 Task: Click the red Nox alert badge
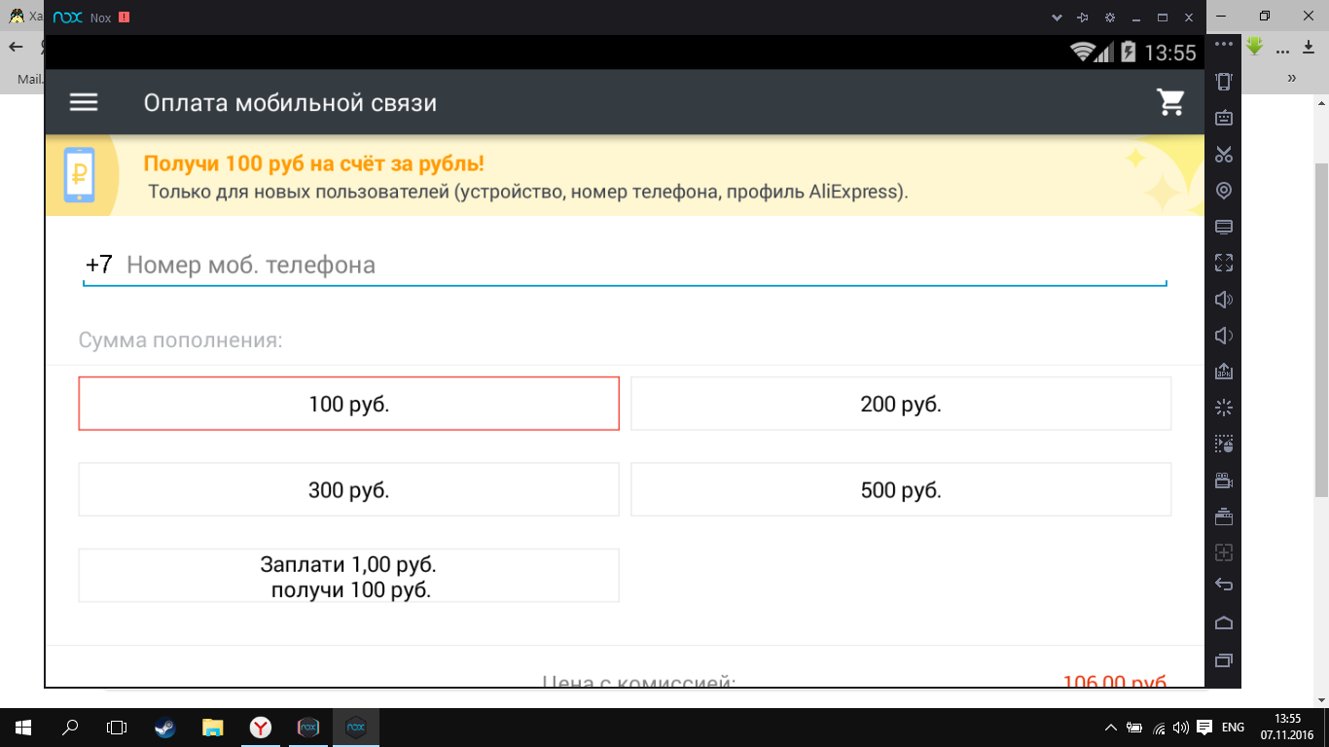pyautogui.click(x=124, y=18)
